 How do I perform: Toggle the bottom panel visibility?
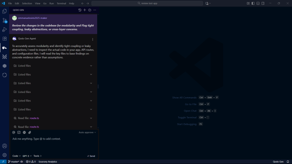(258, 3)
